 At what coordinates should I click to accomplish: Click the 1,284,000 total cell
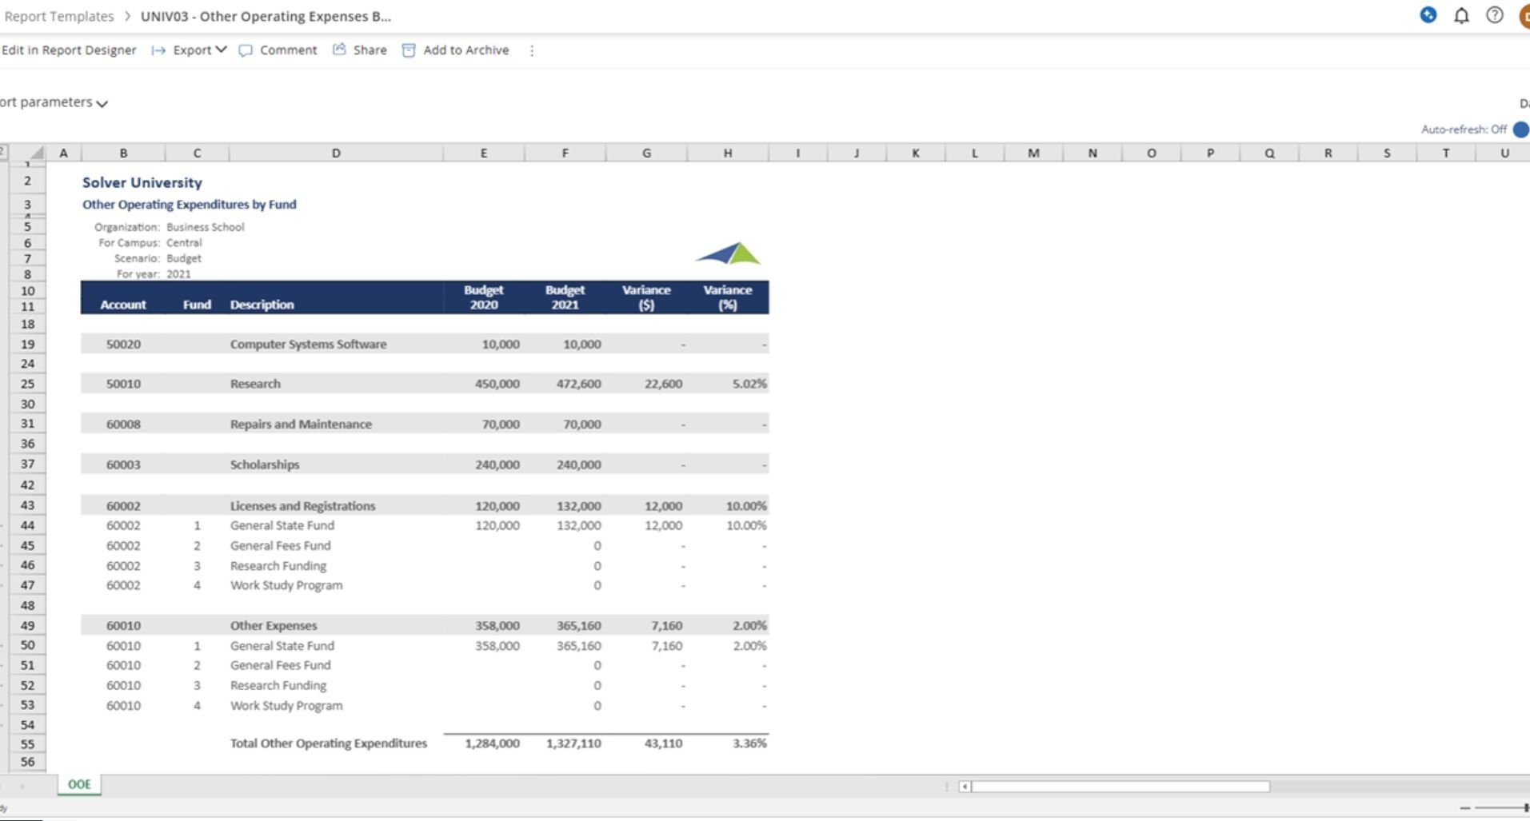coord(492,743)
